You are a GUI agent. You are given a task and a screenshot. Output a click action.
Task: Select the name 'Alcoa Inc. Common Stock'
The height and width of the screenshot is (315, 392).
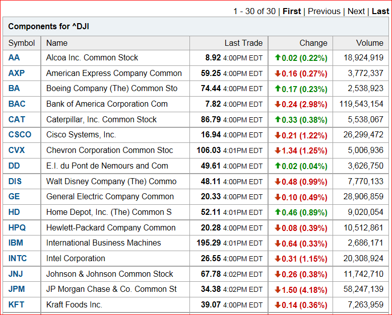pyautogui.click(x=92, y=58)
